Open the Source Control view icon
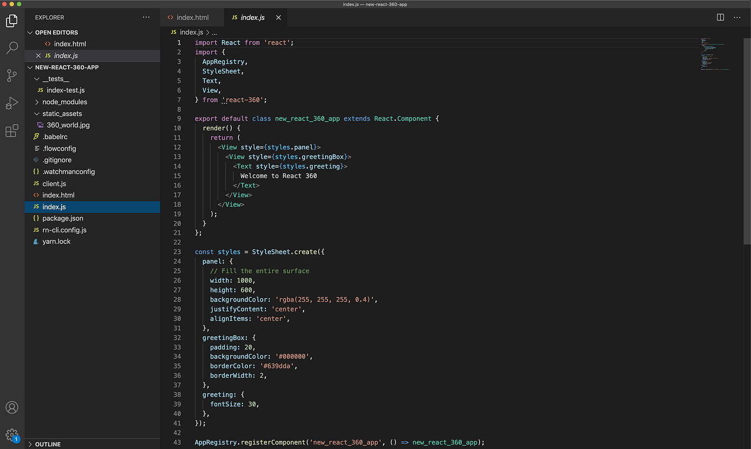The height and width of the screenshot is (449, 751). click(x=12, y=76)
